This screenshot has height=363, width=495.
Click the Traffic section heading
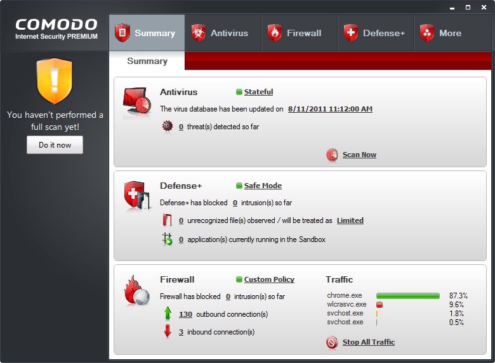(339, 279)
